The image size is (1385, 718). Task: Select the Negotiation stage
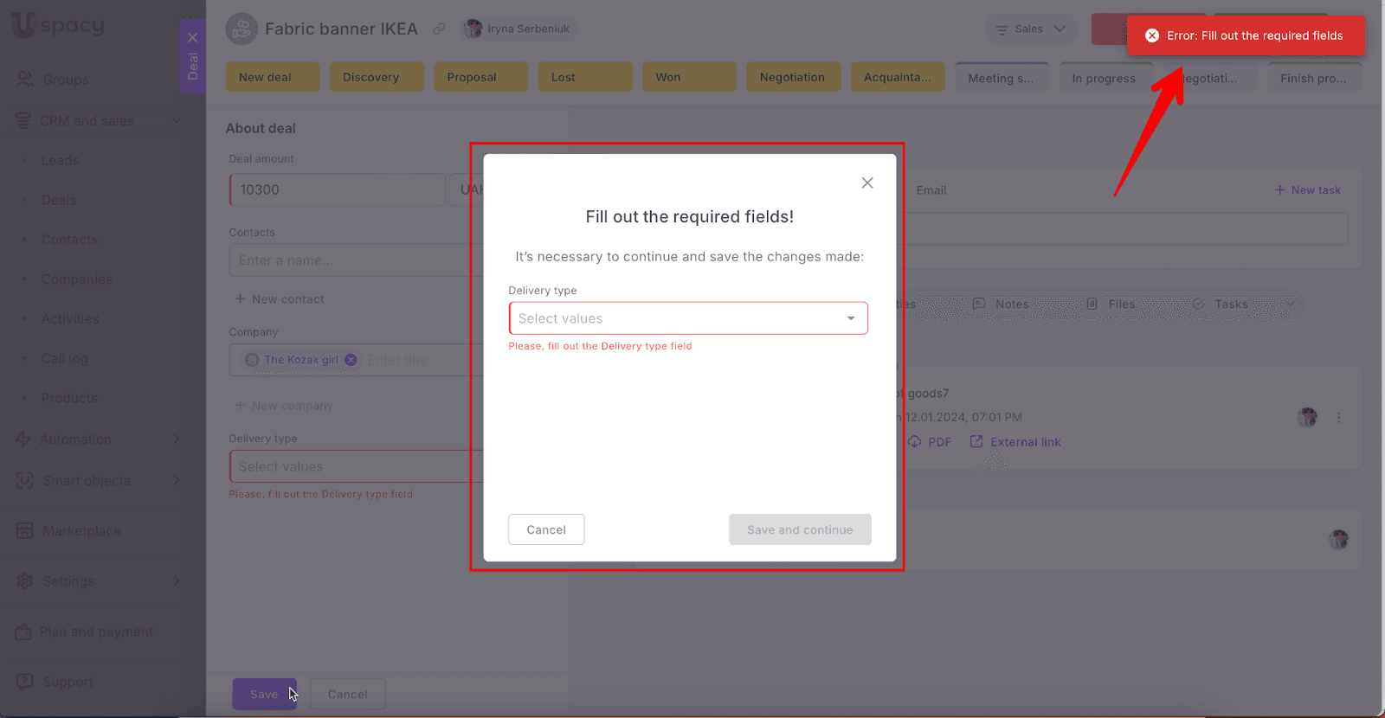pyautogui.click(x=792, y=77)
